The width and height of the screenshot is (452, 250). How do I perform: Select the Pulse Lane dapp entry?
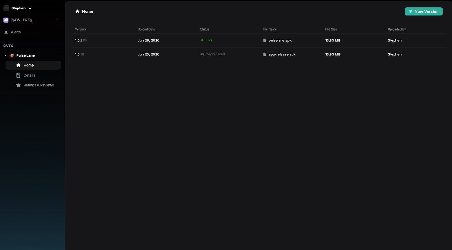25,55
